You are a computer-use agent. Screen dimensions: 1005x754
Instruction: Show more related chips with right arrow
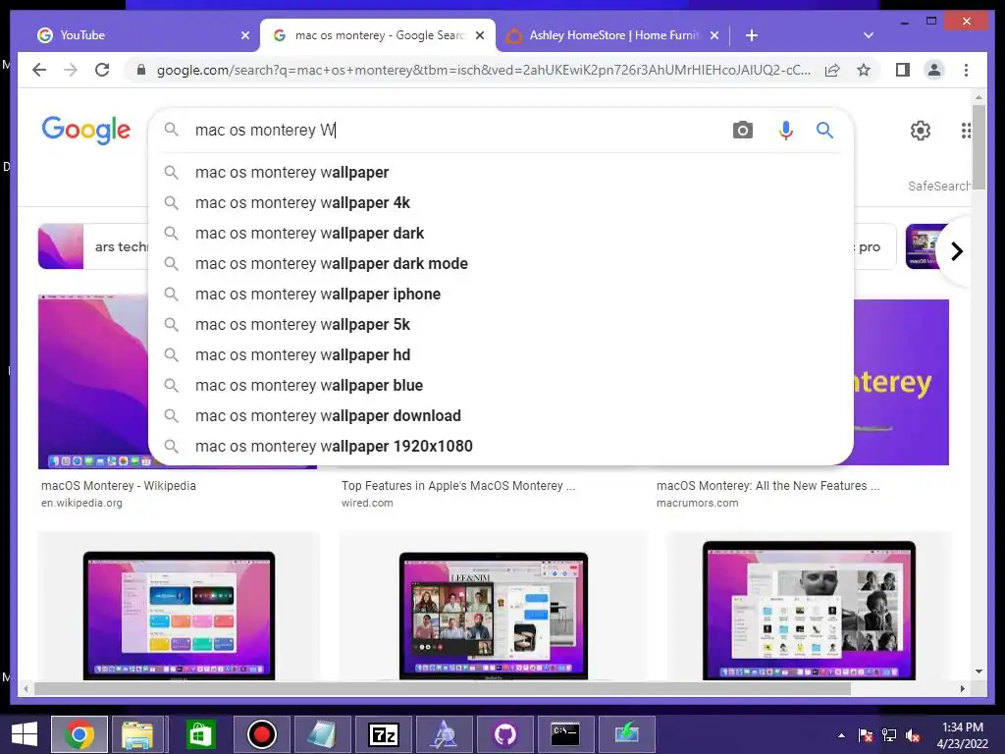(x=956, y=250)
